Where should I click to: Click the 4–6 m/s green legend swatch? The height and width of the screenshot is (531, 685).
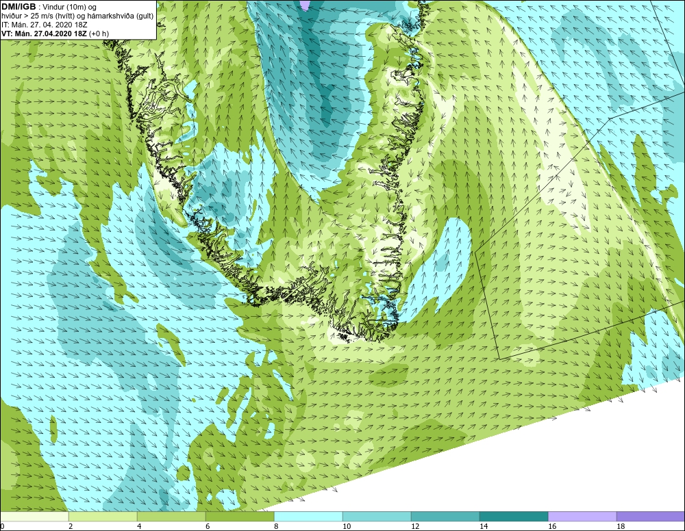click(171, 517)
